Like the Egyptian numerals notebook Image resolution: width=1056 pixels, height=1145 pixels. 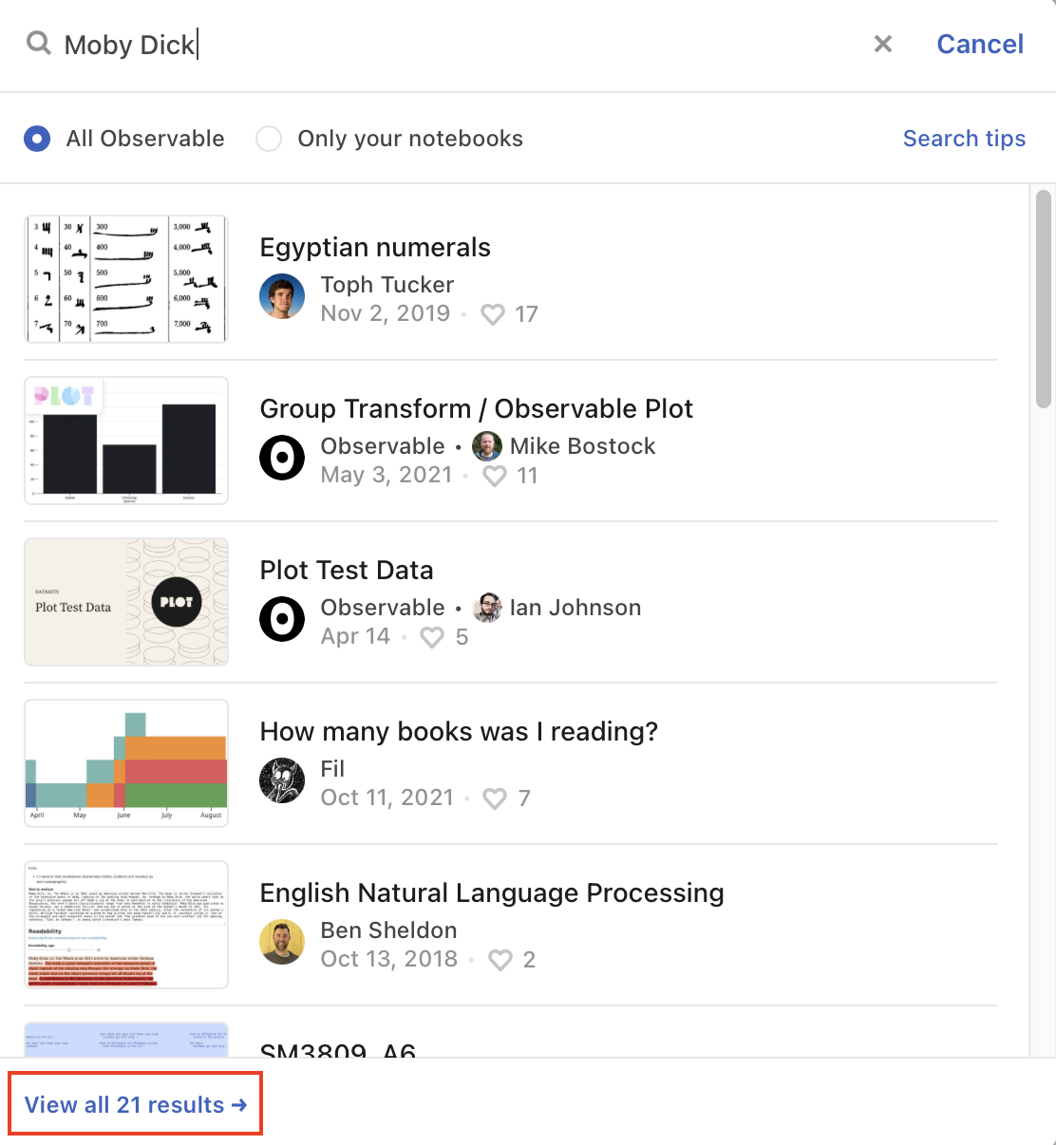(x=493, y=314)
